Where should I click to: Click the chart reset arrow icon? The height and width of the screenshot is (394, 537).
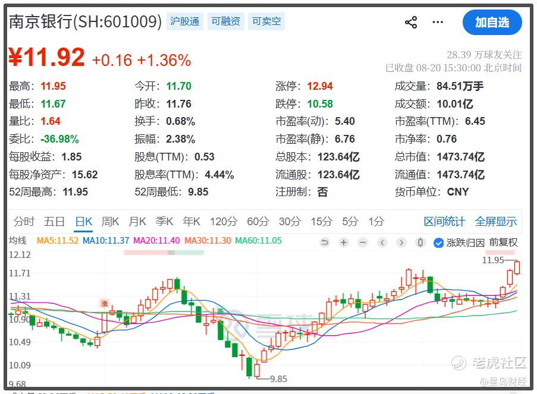tap(324, 242)
